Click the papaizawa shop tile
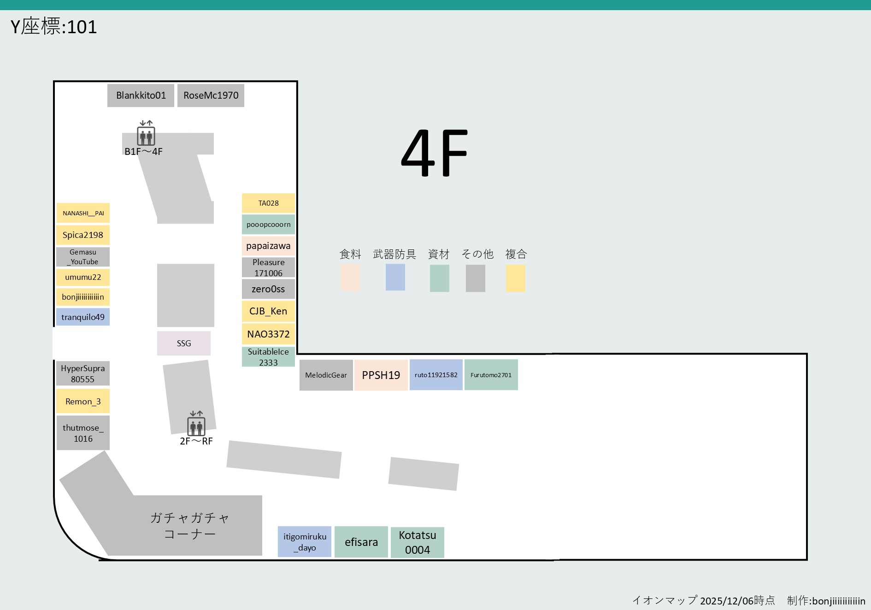The width and height of the screenshot is (871, 610). (x=268, y=246)
